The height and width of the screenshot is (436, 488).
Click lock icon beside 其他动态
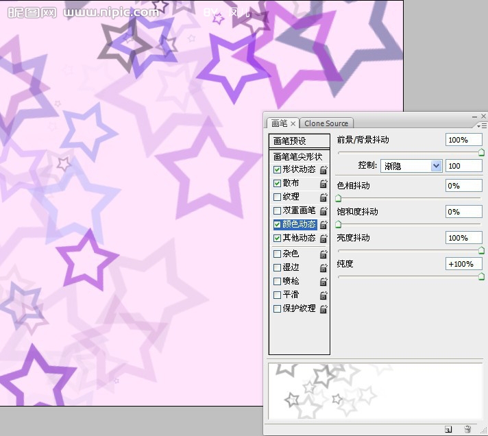(x=324, y=239)
